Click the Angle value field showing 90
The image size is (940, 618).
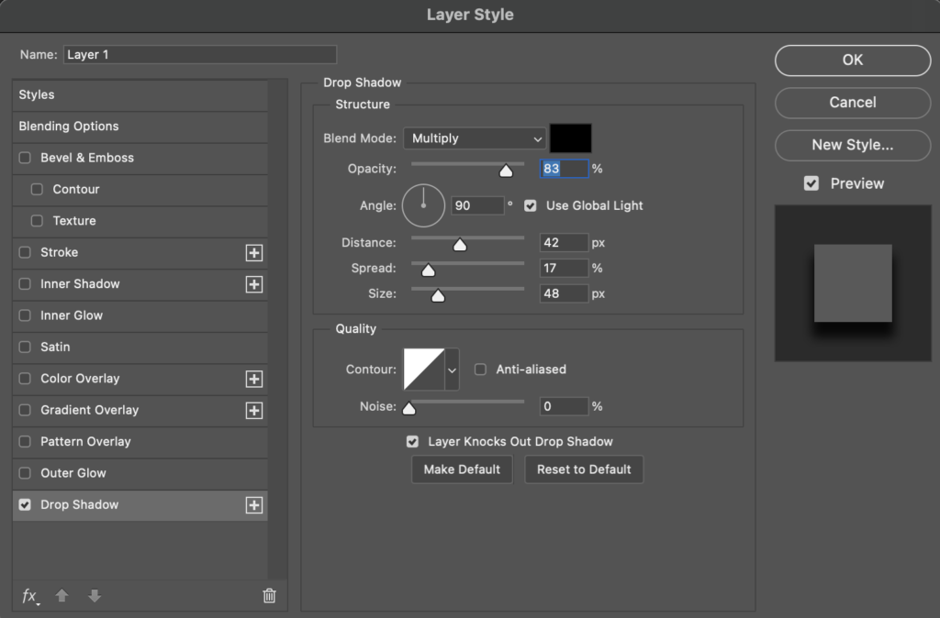(x=477, y=205)
